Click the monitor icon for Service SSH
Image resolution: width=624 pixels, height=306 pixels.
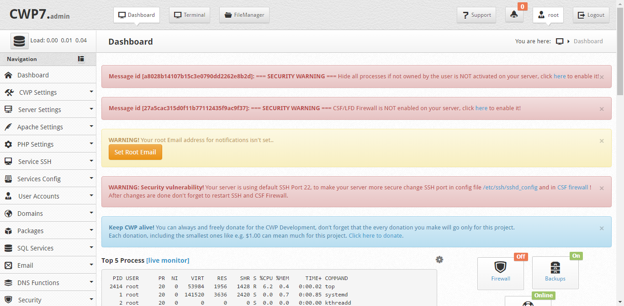(x=8, y=162)
